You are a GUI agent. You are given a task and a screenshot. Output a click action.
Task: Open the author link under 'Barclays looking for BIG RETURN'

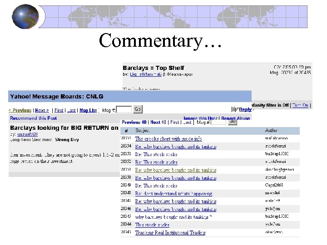point(27,134)
